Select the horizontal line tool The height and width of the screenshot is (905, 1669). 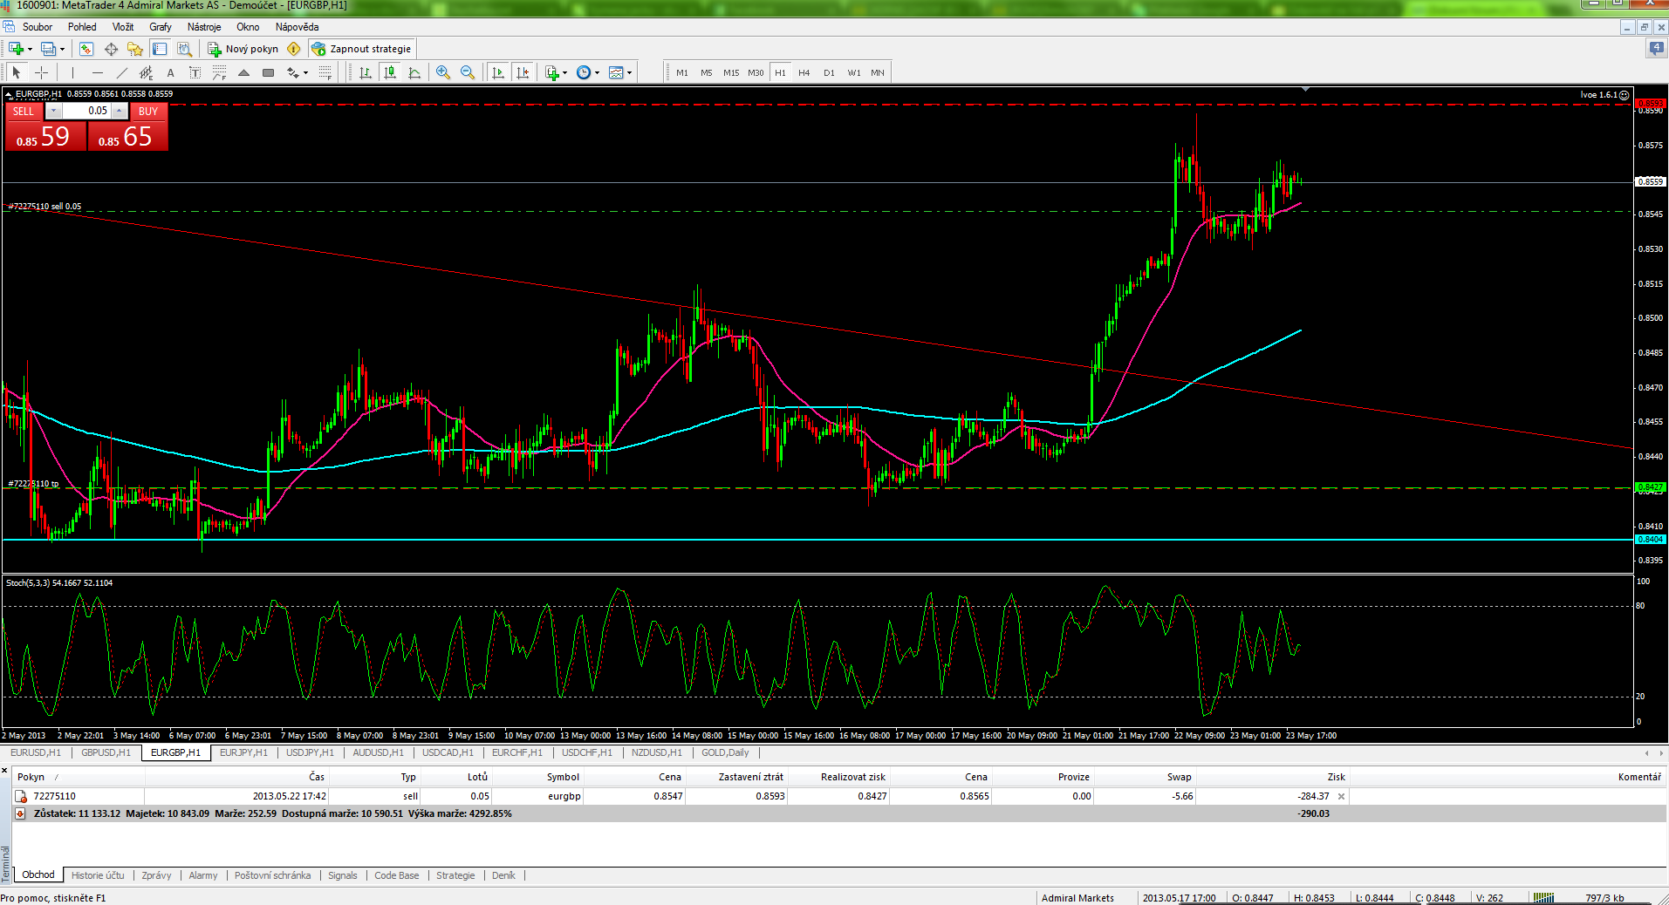[98, 72]
